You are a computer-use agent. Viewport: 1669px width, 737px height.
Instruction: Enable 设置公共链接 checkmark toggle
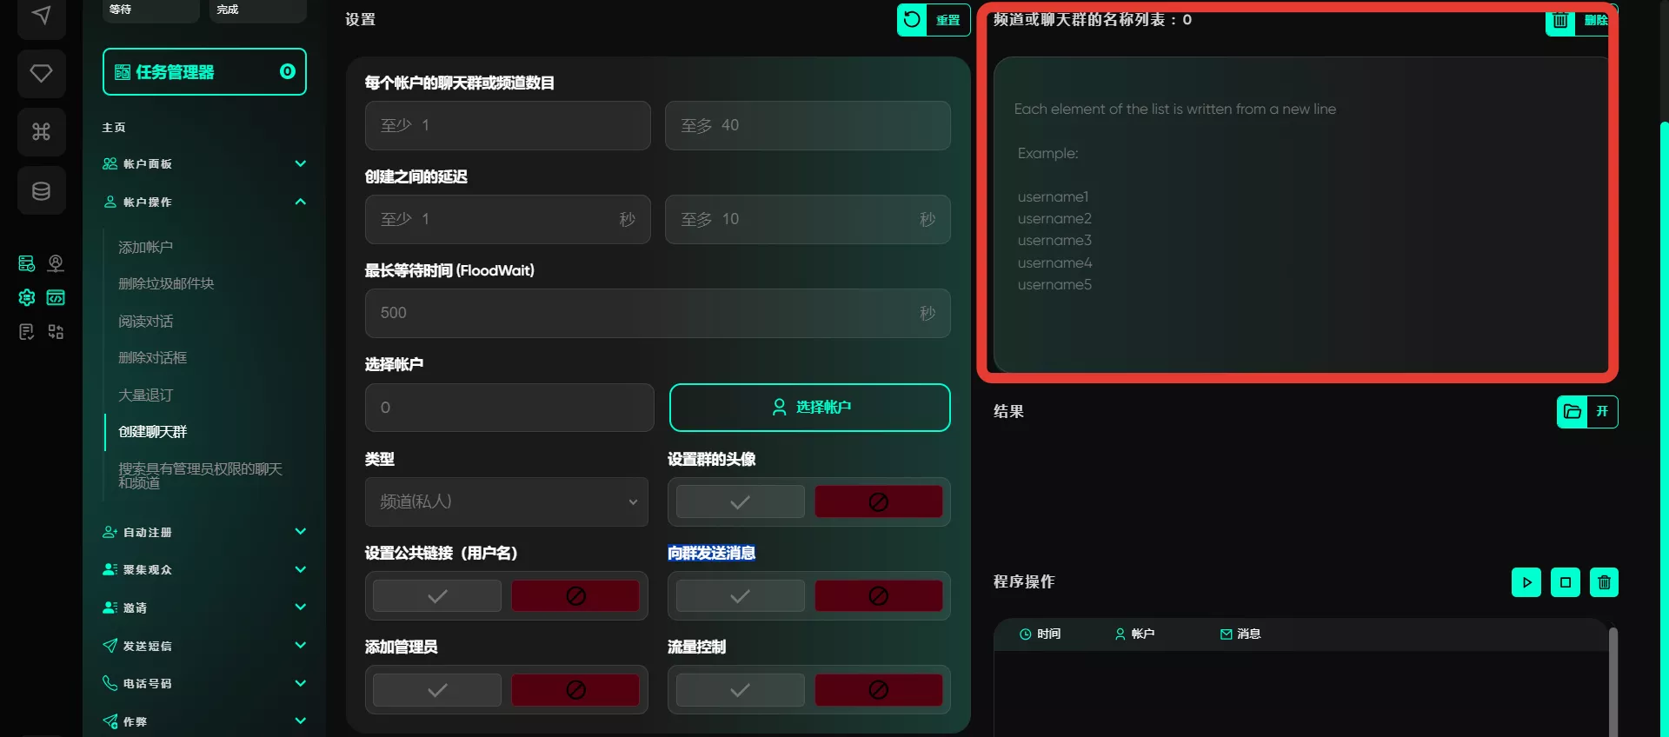coord(437,596)
